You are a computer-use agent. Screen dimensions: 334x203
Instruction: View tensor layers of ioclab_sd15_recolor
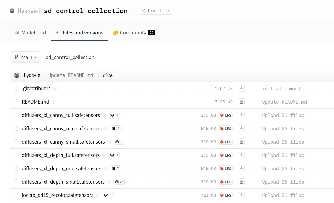point(108,195)
